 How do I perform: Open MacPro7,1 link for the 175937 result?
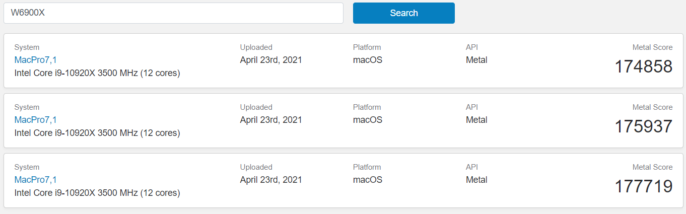pyautogui.click(x=35, y=120)
